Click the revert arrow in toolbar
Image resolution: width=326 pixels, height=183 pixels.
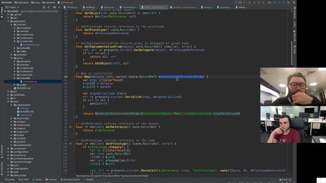pos(288,3)
